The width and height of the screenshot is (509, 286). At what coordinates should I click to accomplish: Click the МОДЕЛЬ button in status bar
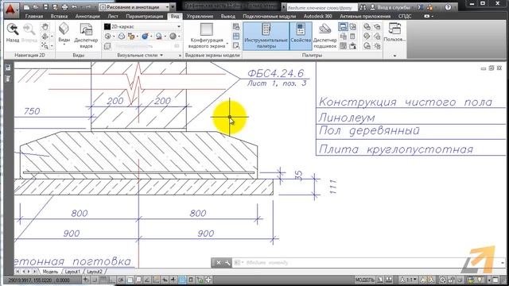pyautogui.click(x=365, y=280)
